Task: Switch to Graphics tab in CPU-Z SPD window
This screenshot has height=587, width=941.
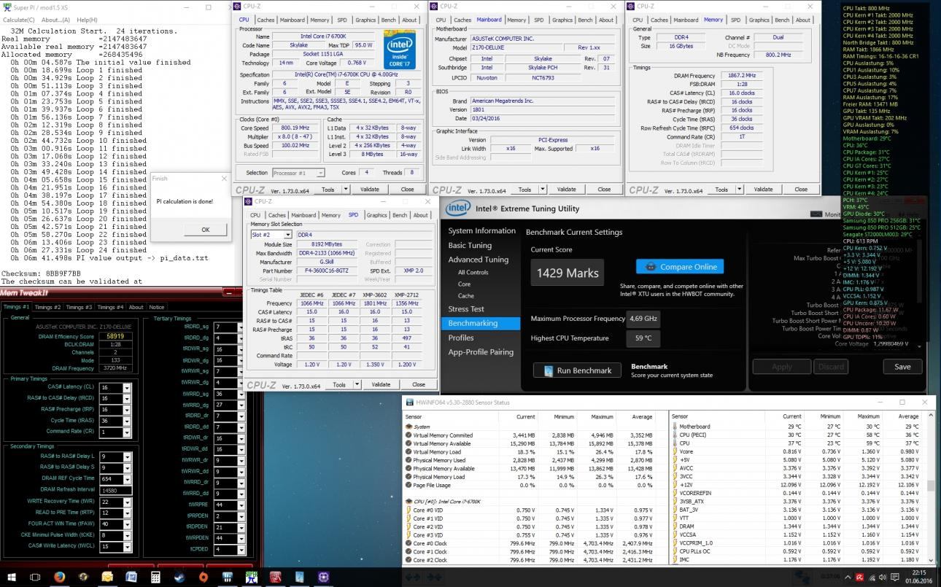Action: [x=376, y=215]
